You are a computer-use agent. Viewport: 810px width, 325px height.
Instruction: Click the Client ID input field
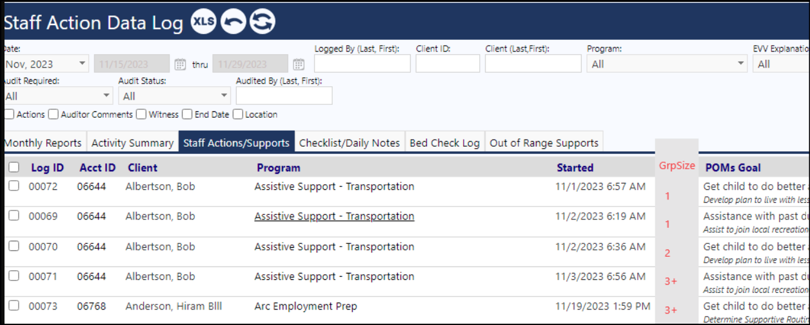[448, 64]
